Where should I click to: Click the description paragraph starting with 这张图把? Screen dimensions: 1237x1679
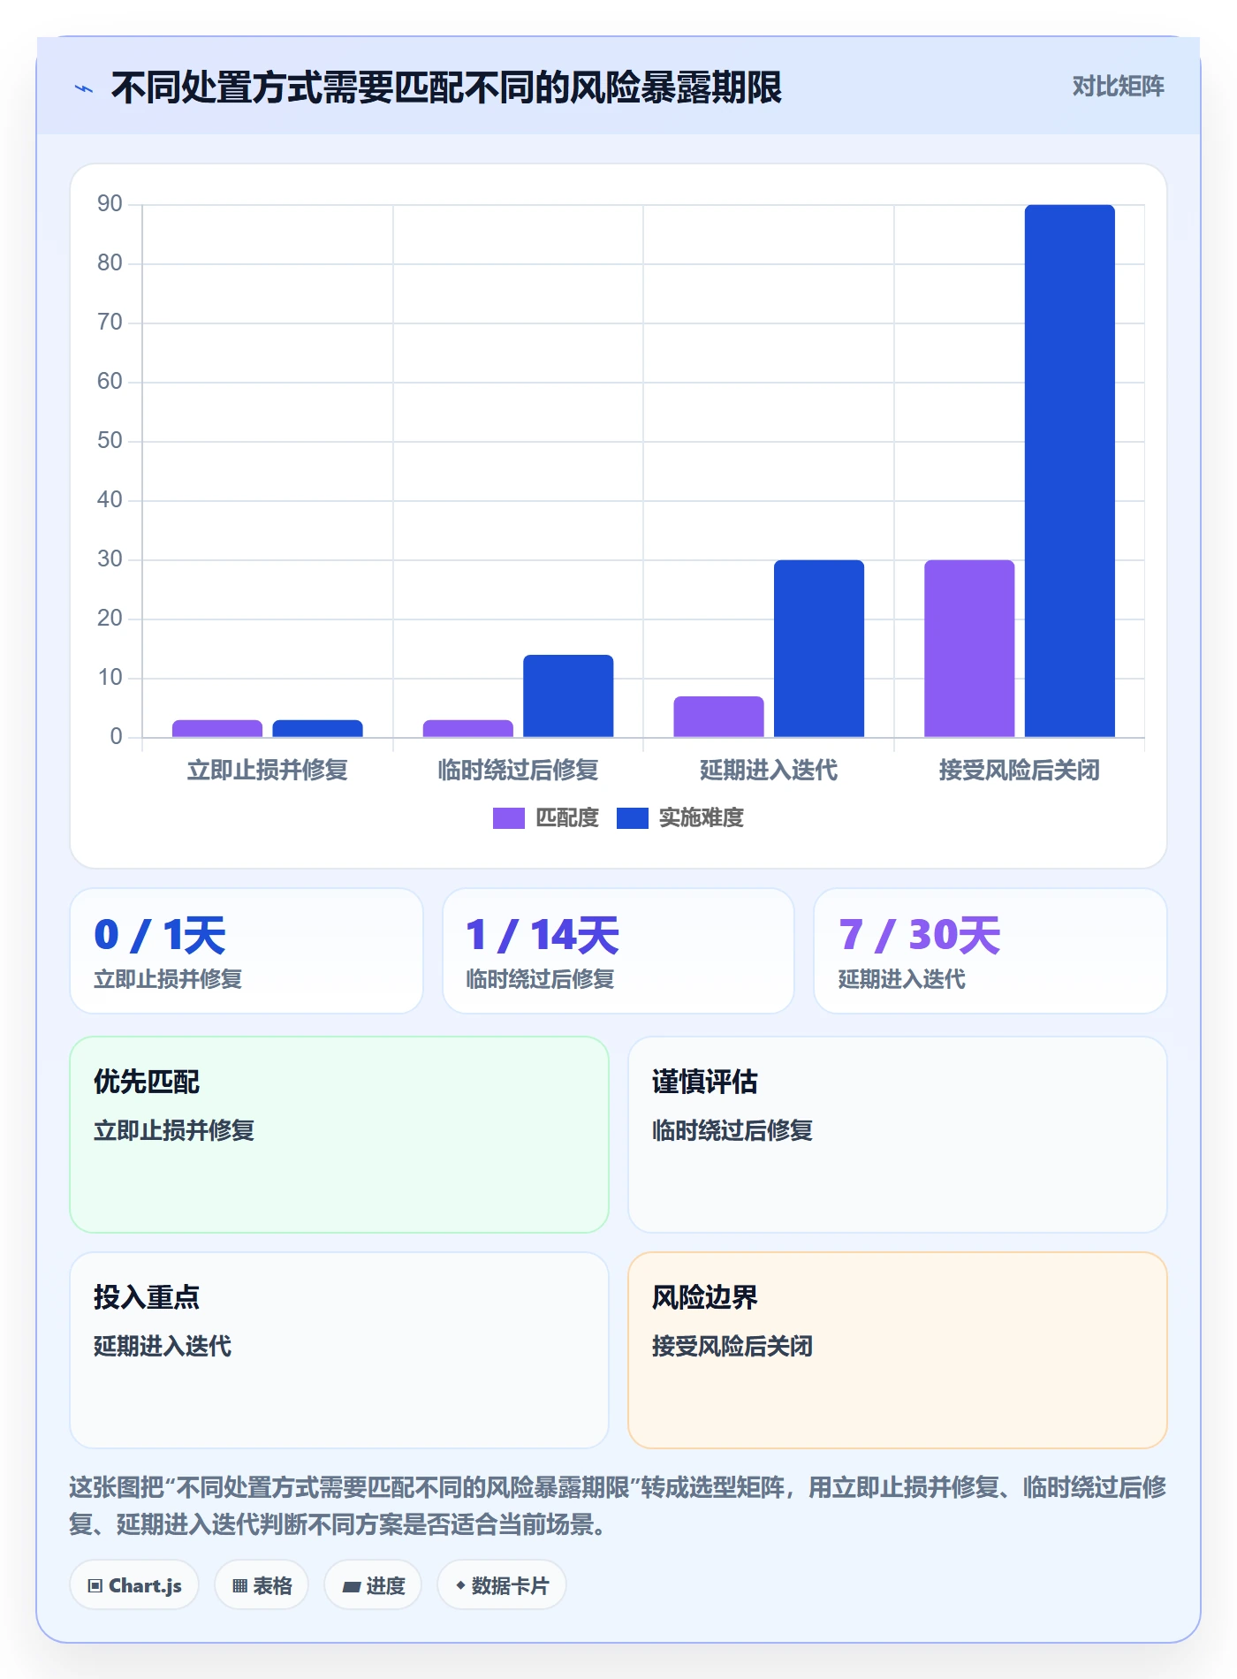click(618, 1506)
